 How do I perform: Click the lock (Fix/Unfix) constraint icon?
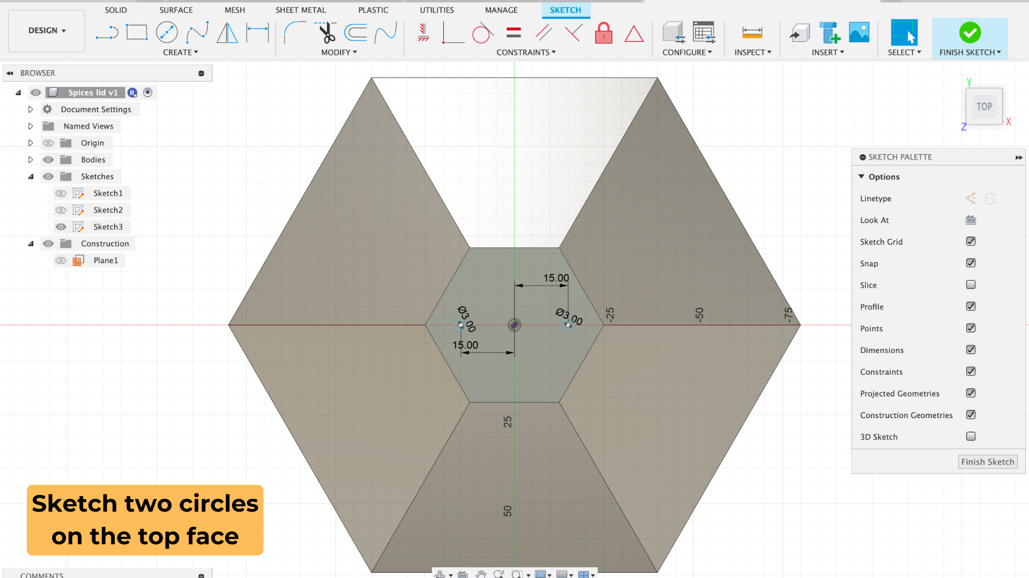[x=603, y=33]
